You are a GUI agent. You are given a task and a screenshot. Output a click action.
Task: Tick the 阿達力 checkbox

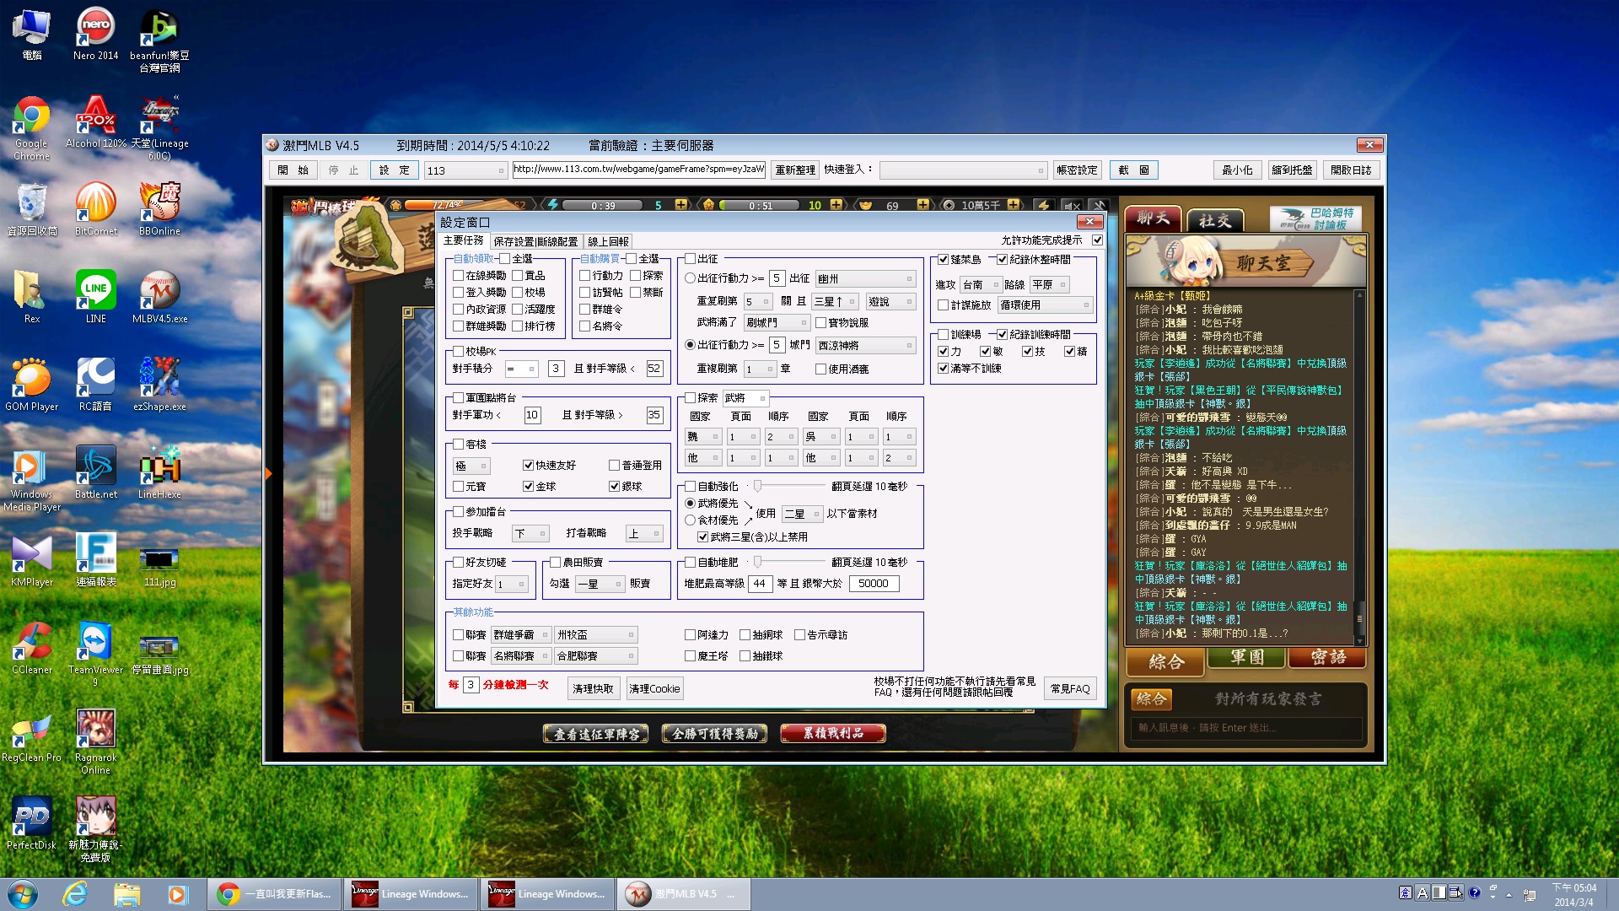pos(690,635)
